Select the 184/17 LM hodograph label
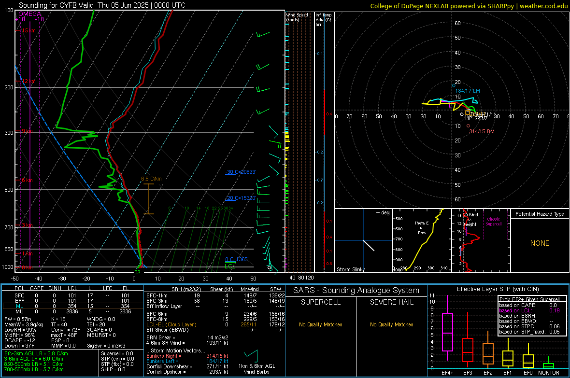The width and height of the screenshot is (570, 378). pos(468,91)
